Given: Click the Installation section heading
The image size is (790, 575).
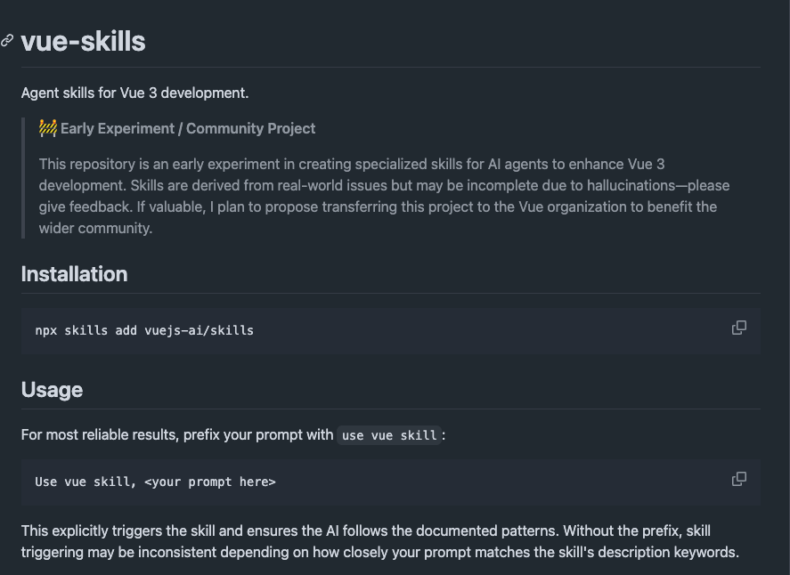Looking at the screenshot, I should (x=74, y=274).
